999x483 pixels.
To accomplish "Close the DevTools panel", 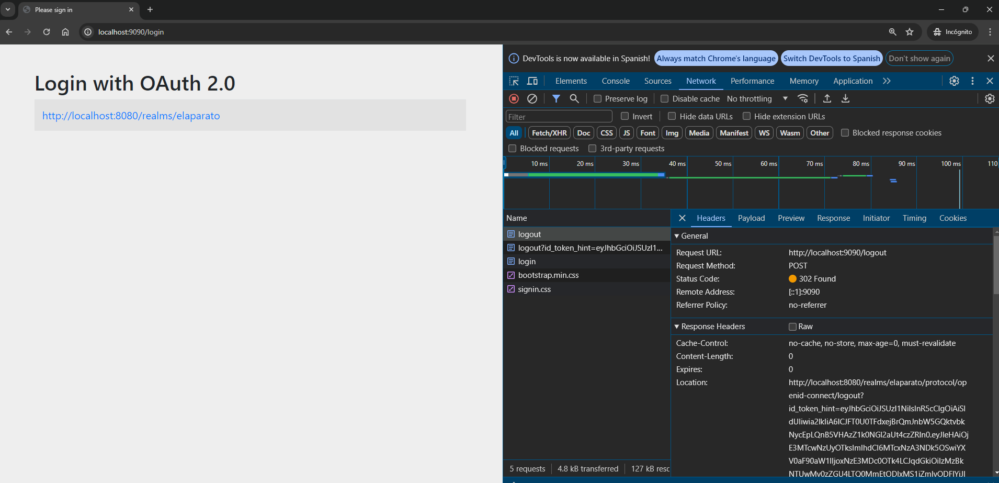I will tap(990, 81).
